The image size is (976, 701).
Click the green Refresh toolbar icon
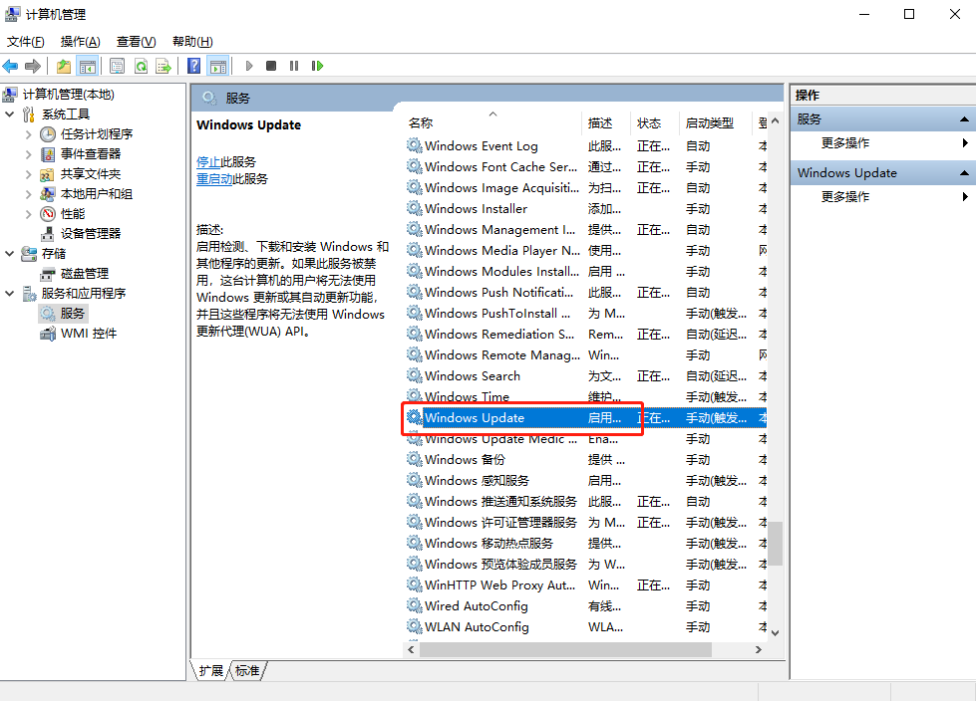point(142,66)
